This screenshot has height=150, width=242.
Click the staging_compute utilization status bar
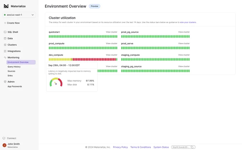156,59
